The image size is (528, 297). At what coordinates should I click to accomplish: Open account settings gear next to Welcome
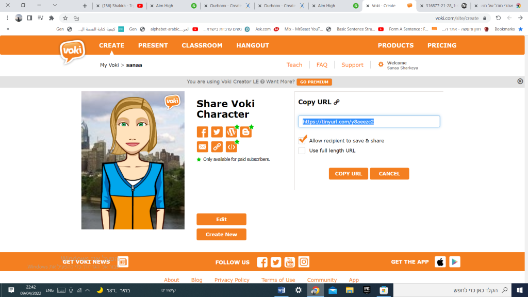[381, 64]
